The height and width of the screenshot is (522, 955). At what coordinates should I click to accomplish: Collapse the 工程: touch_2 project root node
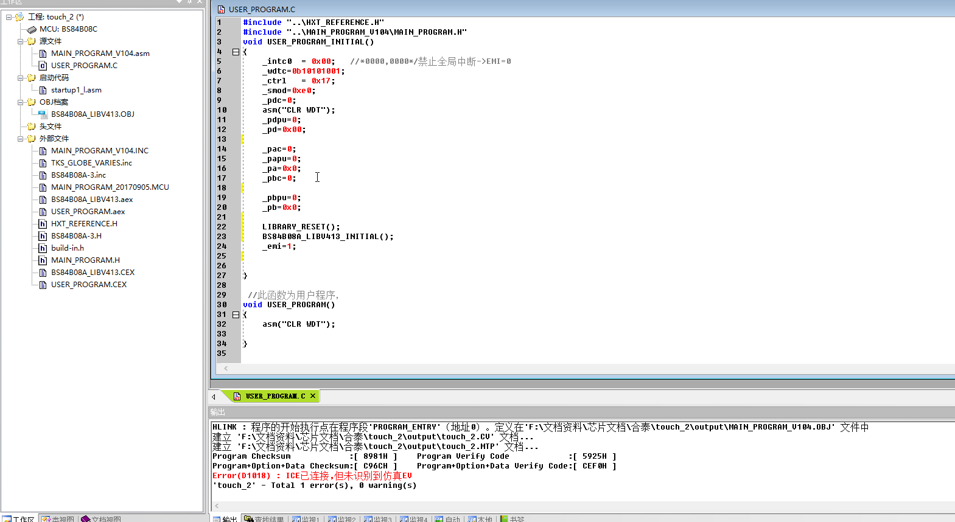click(9, 17)
